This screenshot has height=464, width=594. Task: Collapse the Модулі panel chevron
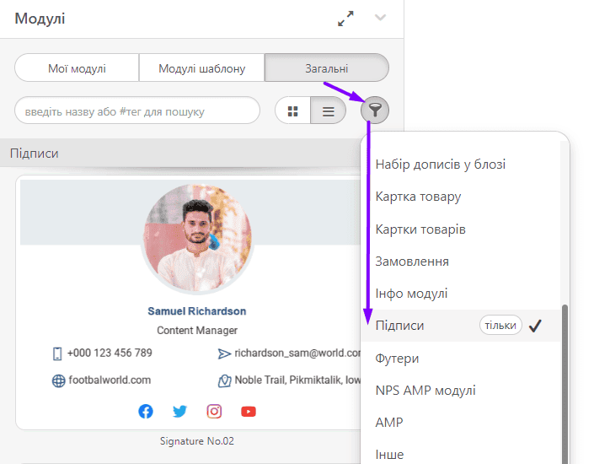pos(380,18)
